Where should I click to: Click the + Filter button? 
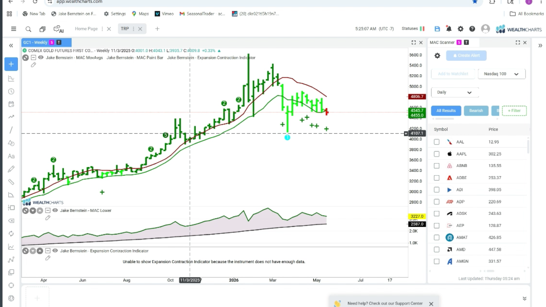(514, 111)
